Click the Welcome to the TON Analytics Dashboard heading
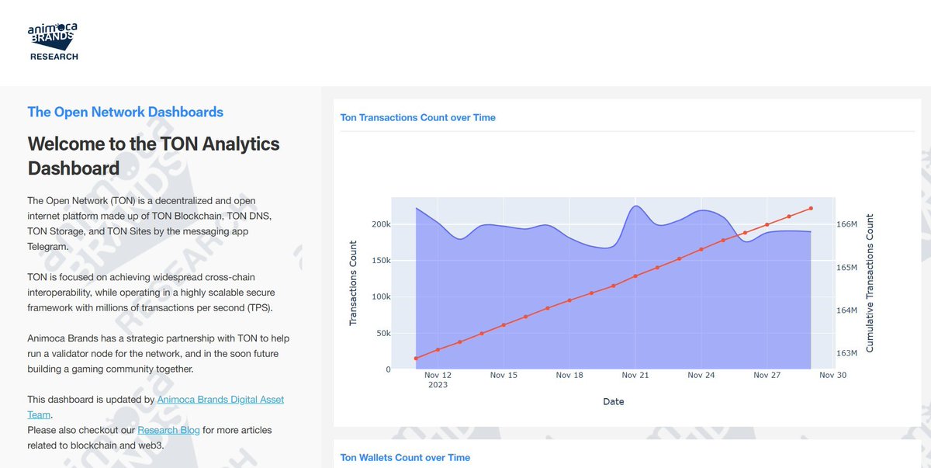Screen dimensions: 931x468 pyautogui.click(x=154, y=156)
